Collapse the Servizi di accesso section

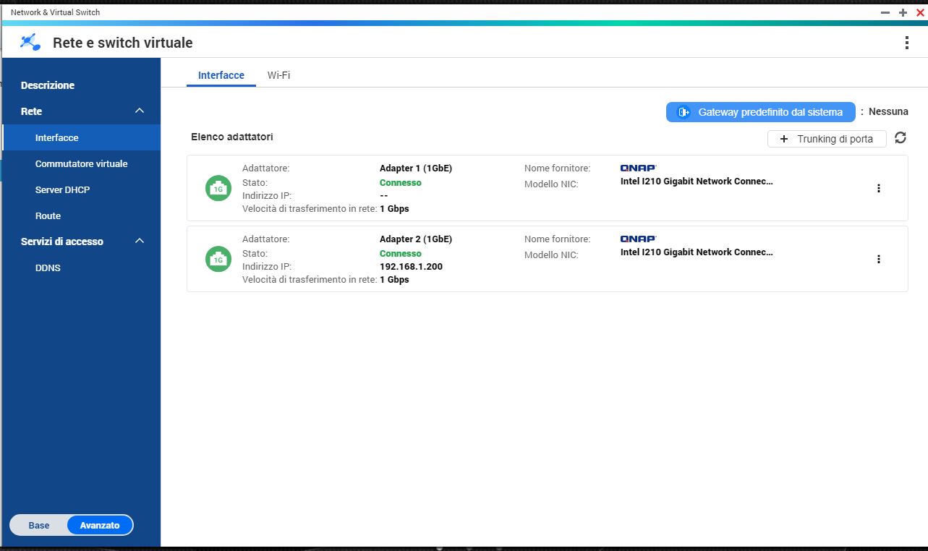click(140, 242)
